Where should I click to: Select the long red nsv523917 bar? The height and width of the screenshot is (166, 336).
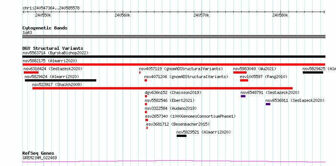click(162, 88)
